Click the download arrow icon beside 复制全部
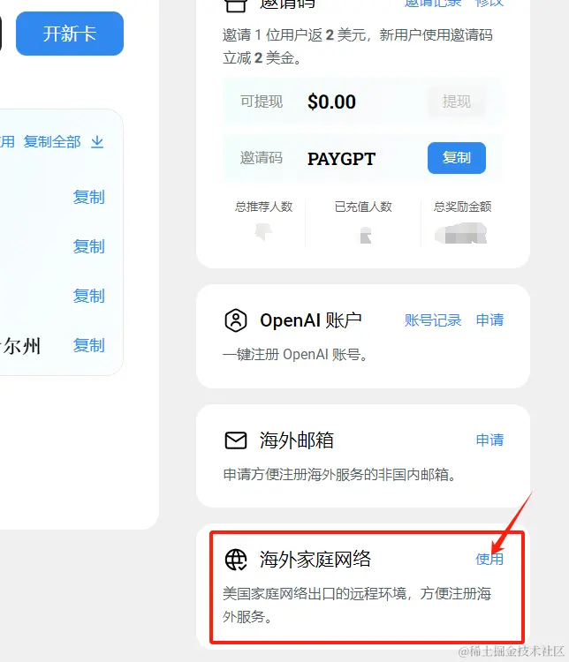This screenshot has width=569, height=662. [97, 142]
